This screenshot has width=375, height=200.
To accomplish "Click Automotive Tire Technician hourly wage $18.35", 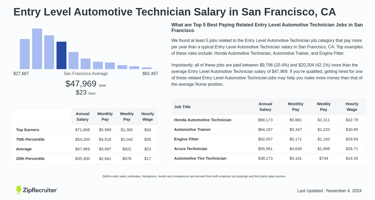I will (352, 158).
